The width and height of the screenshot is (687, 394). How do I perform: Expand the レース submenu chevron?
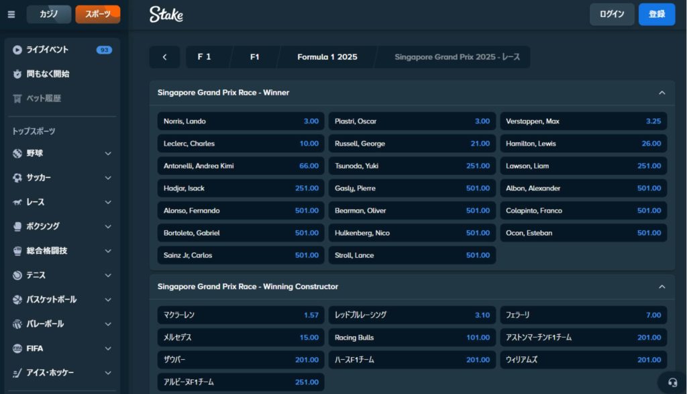click(x=108, y=202)
